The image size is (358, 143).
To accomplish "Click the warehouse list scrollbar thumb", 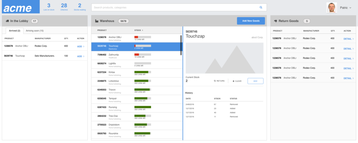I will click(181, 45).
